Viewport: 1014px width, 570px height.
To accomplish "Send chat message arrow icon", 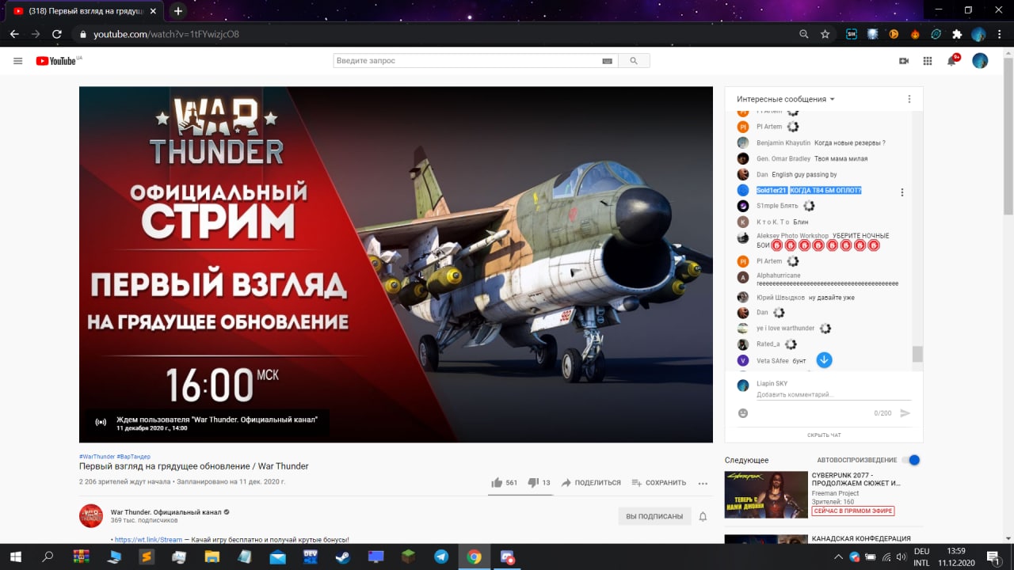I will pyautogui.click(x=905, y=413).
